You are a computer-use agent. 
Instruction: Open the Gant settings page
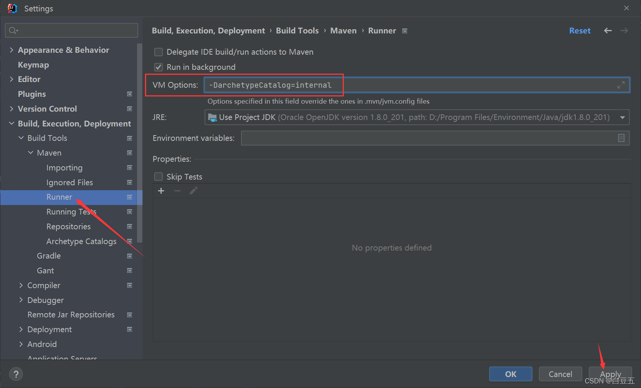tap(45, 270)
